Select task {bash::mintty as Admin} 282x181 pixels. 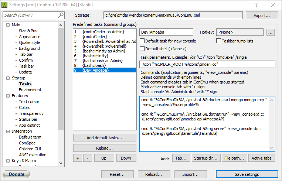(x=105, y=51)
